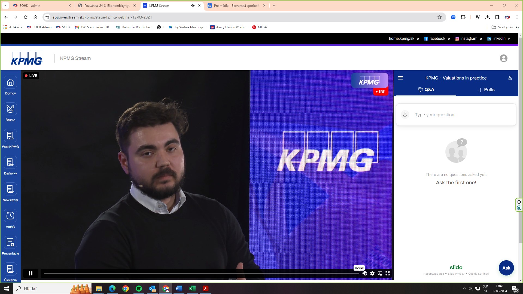Show hidden system tray icons
This screenshot has width=523, height=294.
click(x=464, y=289)
